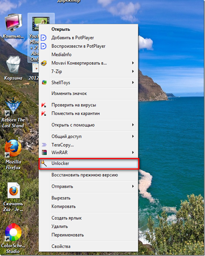Choose Копировать to copy the file
Screen dimensions: 205x256
click(88, 206)
